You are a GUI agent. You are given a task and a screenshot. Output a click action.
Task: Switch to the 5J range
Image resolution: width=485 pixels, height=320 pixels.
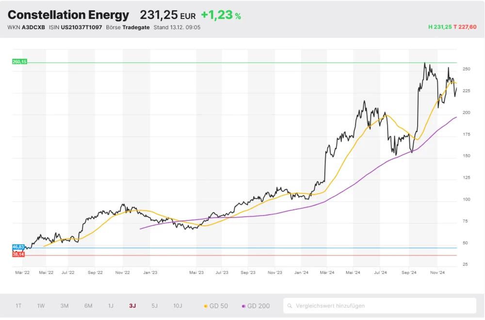(x=154, y=305)
